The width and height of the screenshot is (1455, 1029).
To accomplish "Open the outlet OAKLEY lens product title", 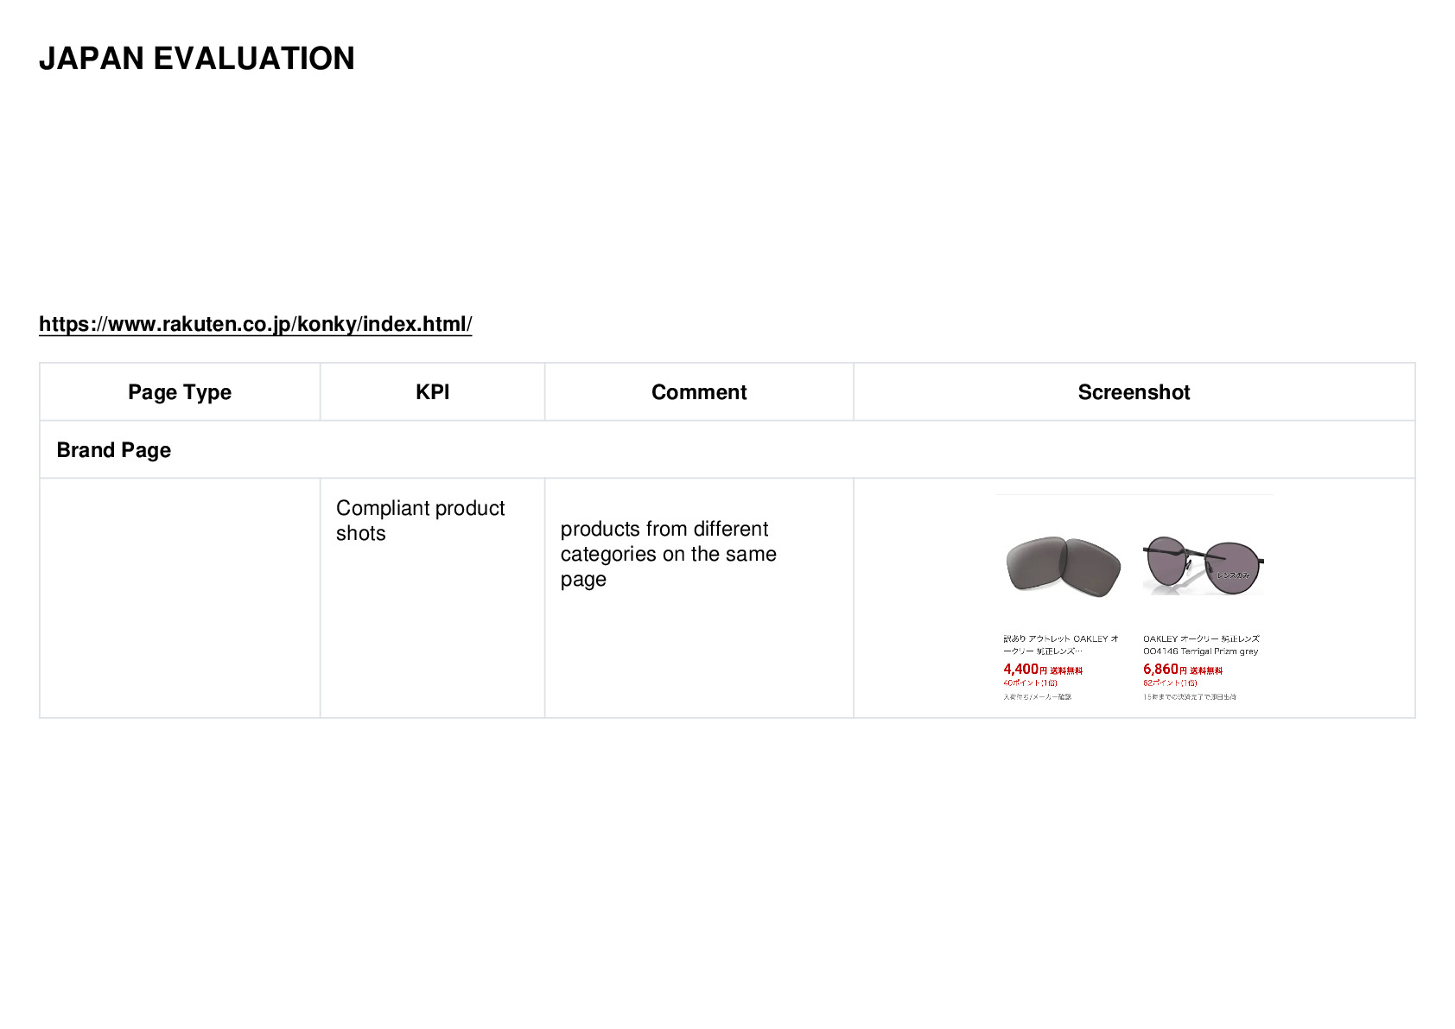I will (1060, 645).
